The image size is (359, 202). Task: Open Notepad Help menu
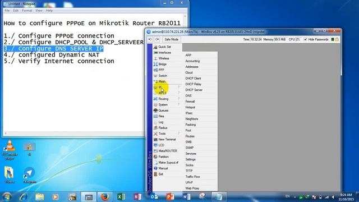click(x=49, y=11)
